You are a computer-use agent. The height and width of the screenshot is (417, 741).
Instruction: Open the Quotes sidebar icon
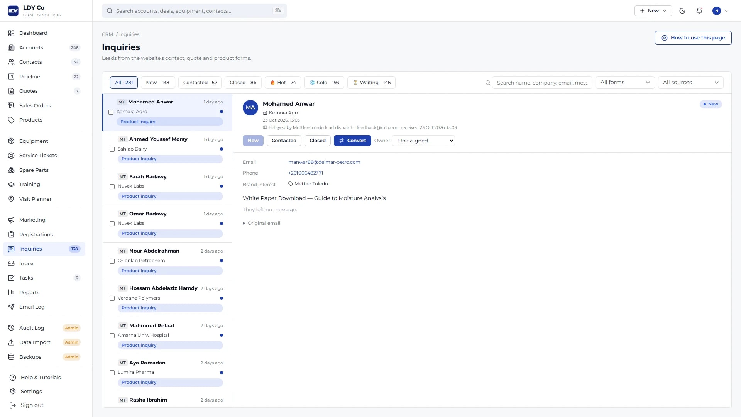11,91
